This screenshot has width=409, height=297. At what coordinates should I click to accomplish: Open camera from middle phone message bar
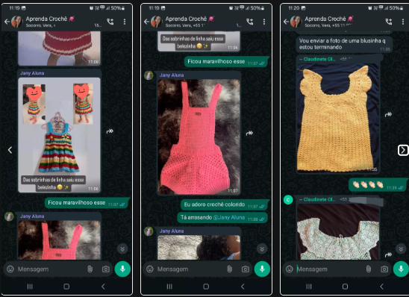246,269
